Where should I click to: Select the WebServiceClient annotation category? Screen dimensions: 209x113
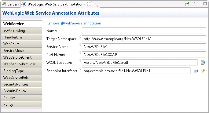coord(22,57)
